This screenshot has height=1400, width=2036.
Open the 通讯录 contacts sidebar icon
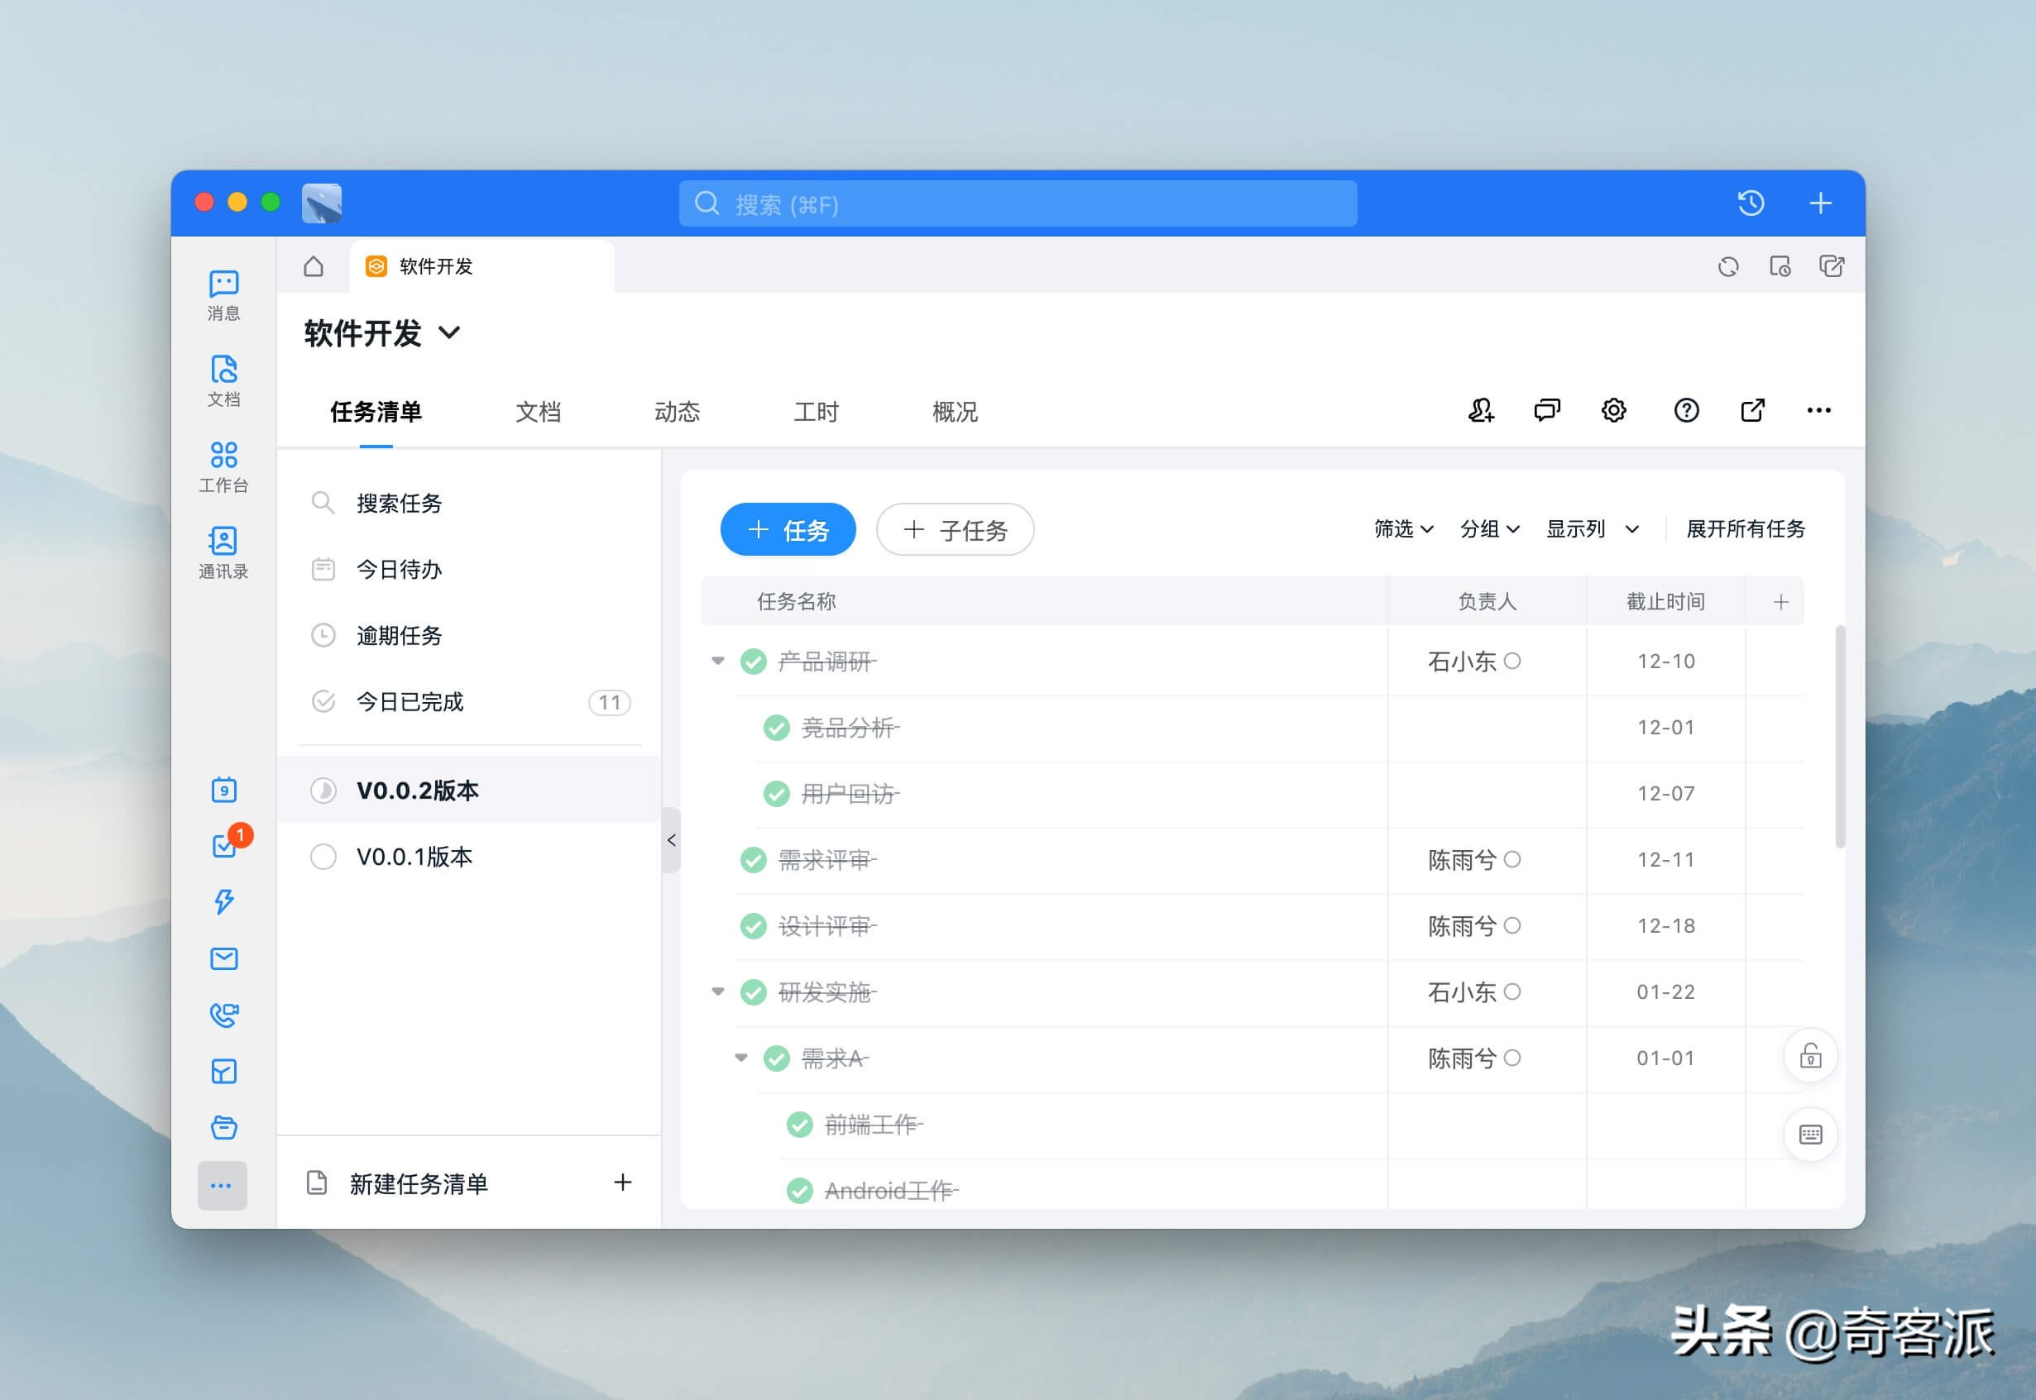pyautogui.click(x=223, y=552)
